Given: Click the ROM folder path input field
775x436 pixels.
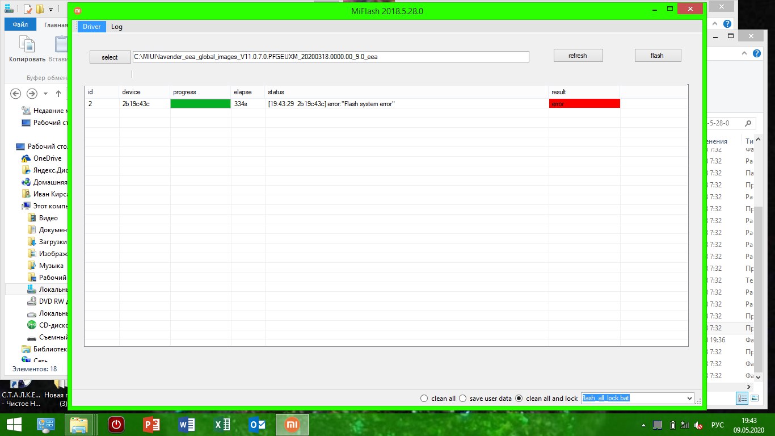Looking at the screenshot, I should pyautogui.click(x=330, y=57).
